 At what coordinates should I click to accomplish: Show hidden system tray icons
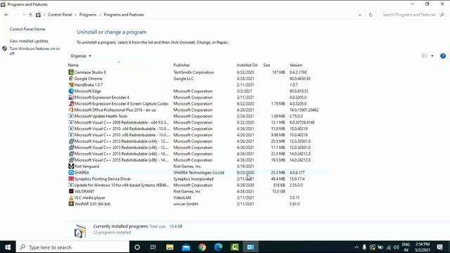pyautogui.click(x=356, y=247)
